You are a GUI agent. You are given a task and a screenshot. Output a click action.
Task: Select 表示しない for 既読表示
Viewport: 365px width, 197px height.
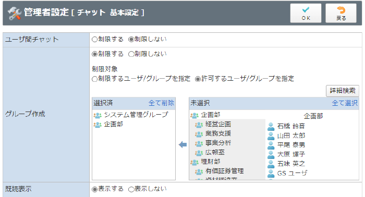point(131,189)
